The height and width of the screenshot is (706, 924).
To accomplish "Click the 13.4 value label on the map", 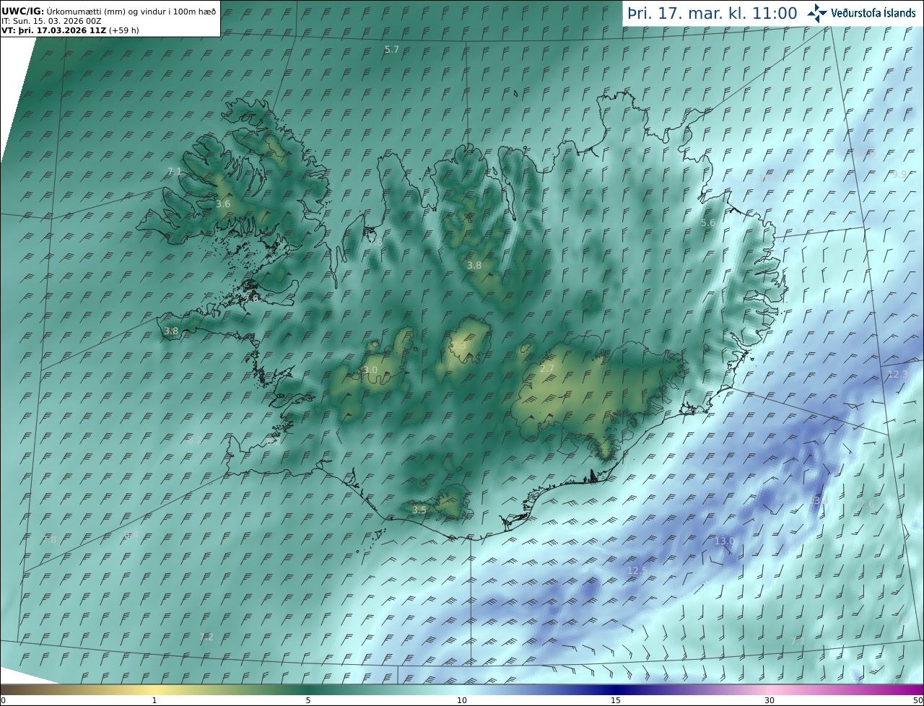I will coord(818,500).
